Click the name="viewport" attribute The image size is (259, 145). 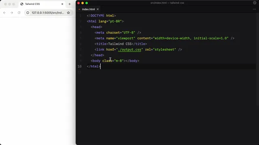121,38
